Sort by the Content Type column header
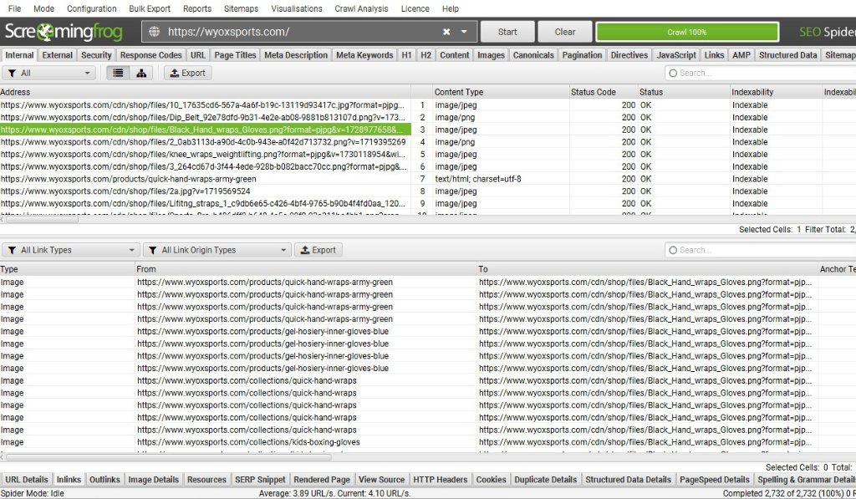The height and width of the screenshot is (499, 856). pos(501,92)
